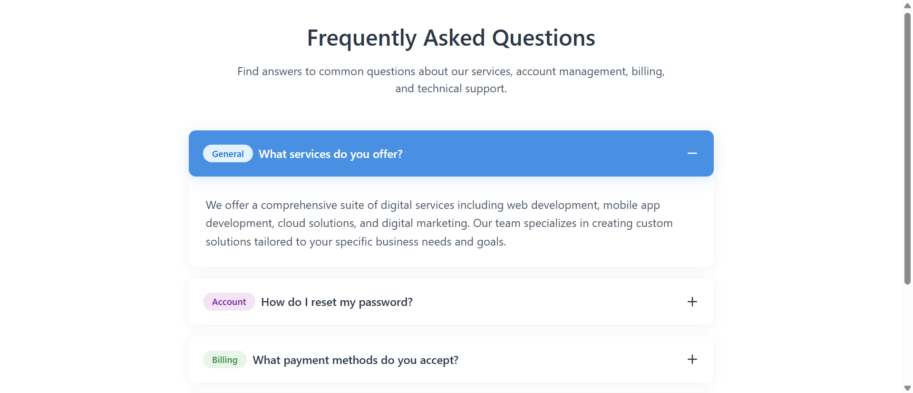Collapse the 'What services do you offer?' answer
The height and width of the screenshot is (393, 913).
coord(451,153)
